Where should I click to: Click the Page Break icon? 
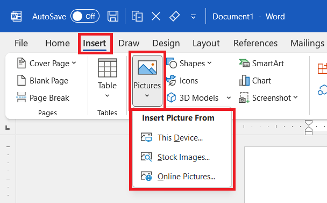click(22, 97)
